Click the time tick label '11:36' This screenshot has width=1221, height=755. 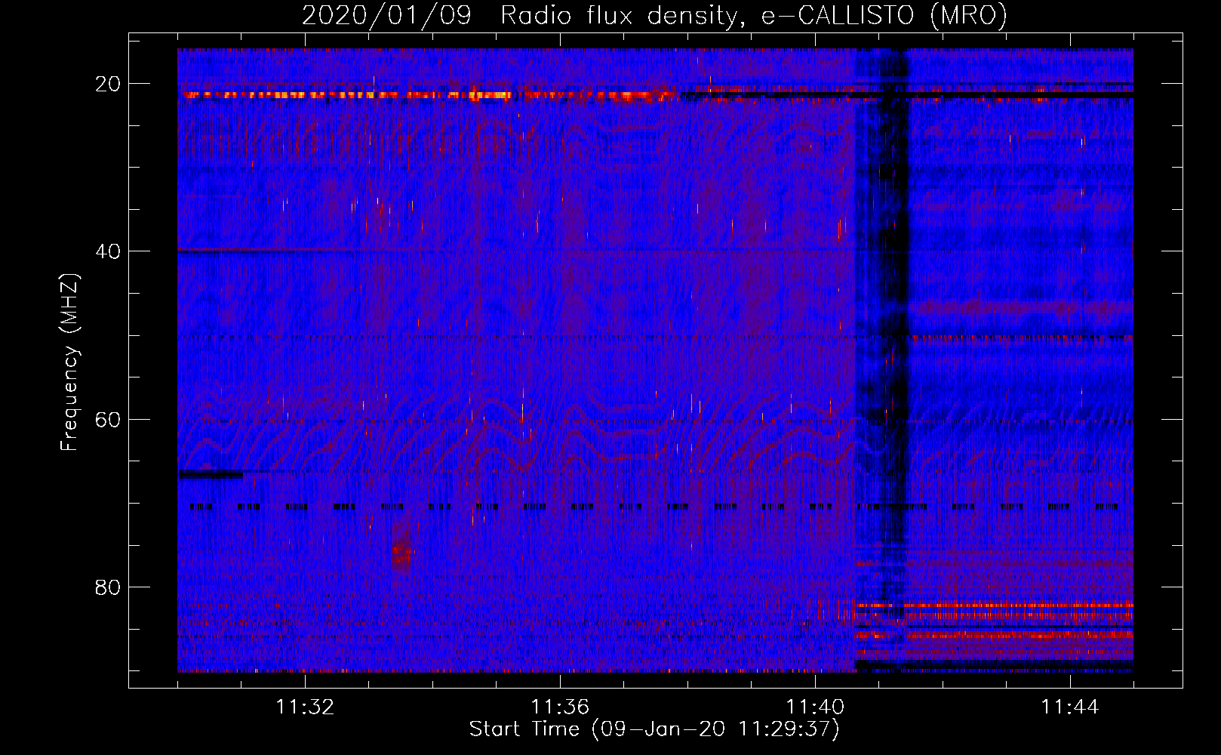click(560, 707)
